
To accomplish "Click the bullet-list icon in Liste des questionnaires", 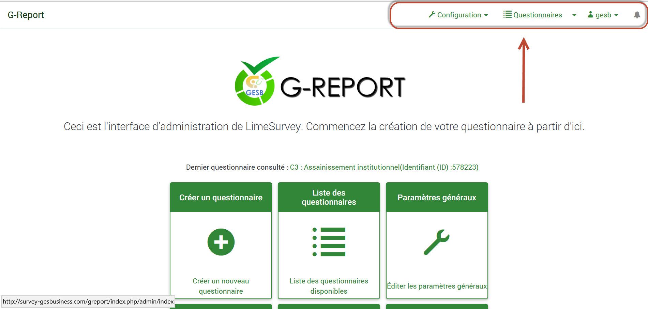I will (328, 242).
